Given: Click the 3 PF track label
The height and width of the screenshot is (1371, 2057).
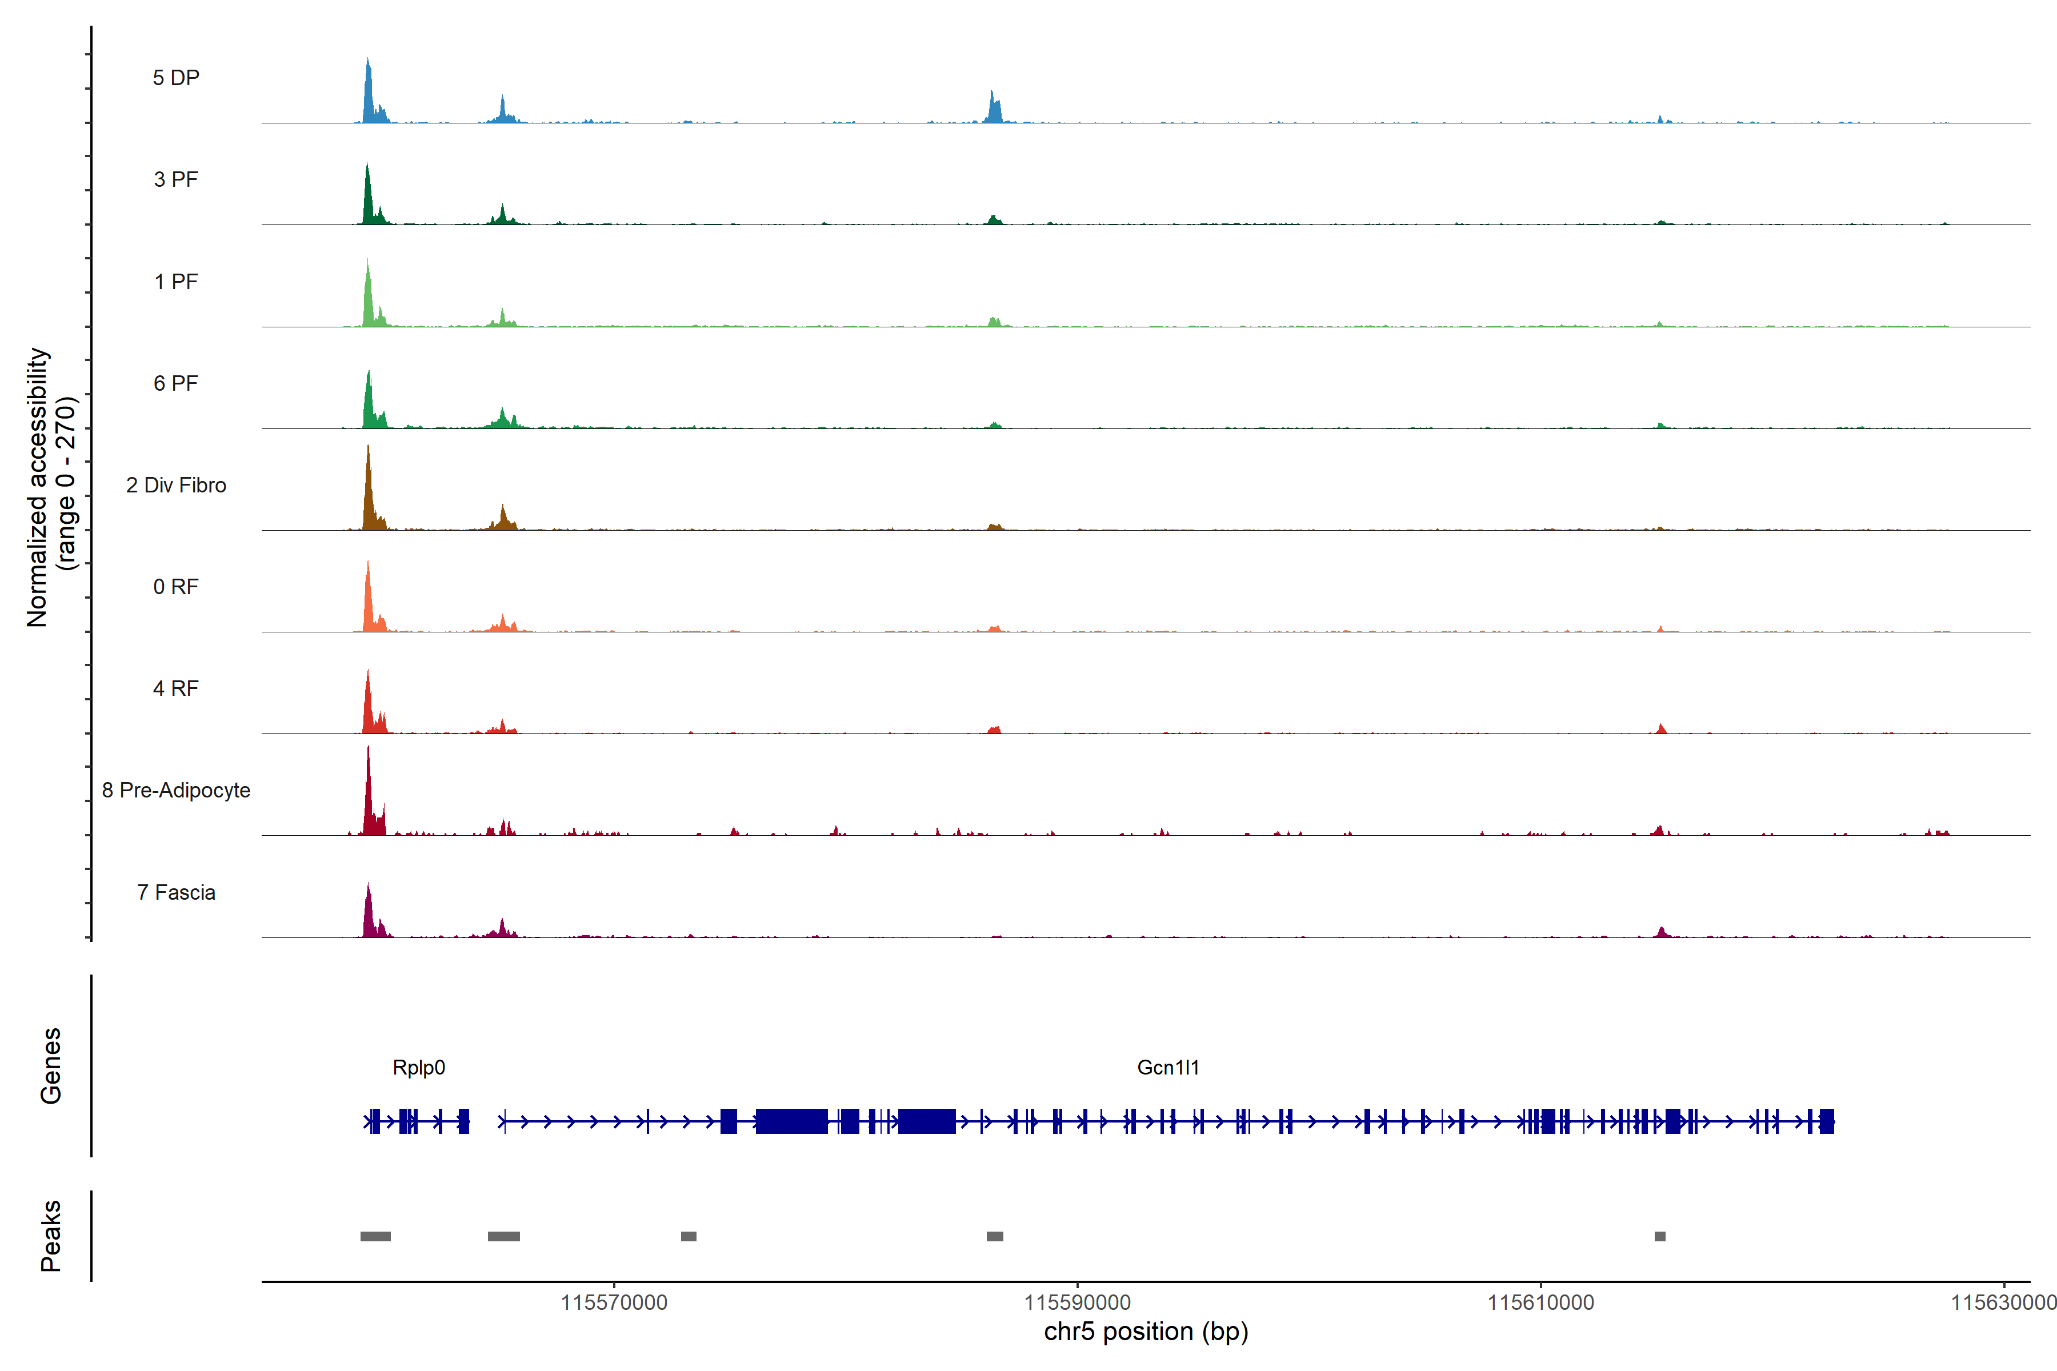Looking at the screenshot, I should [x=176, y=179].
